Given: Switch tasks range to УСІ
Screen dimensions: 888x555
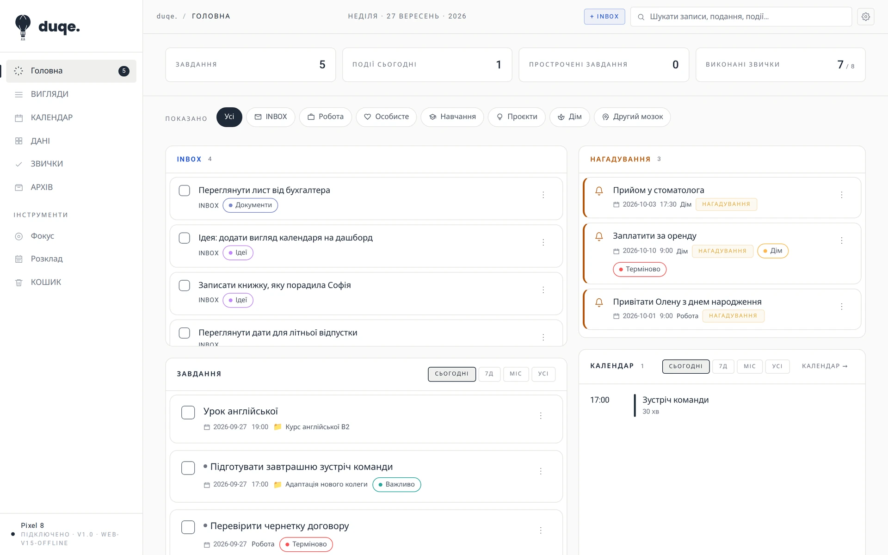Looking at the screenshot, I should pos(543,374).
